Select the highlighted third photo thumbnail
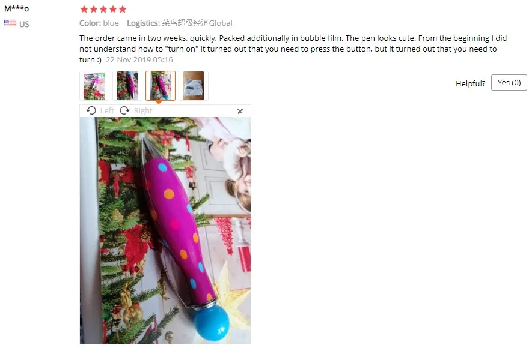 161,86
